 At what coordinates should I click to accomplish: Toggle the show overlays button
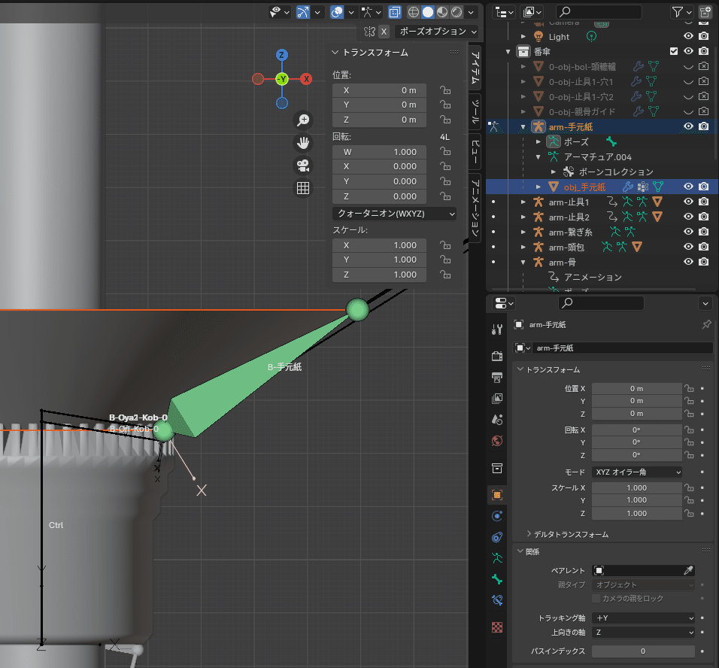[x=337, y=12]
